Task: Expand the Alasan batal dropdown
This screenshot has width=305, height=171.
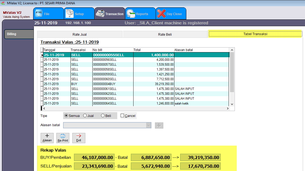Action: point(148,125)
